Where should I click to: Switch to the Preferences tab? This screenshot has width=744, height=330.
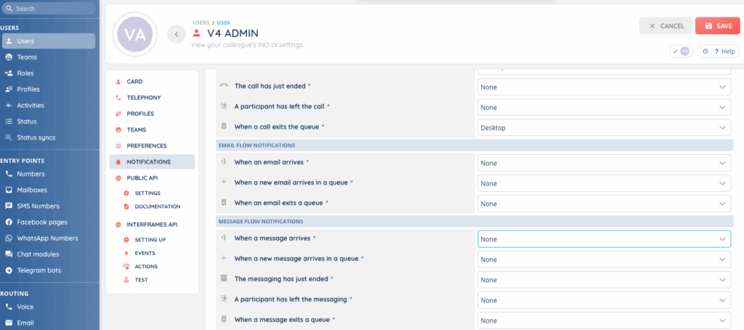click(147, 145)
